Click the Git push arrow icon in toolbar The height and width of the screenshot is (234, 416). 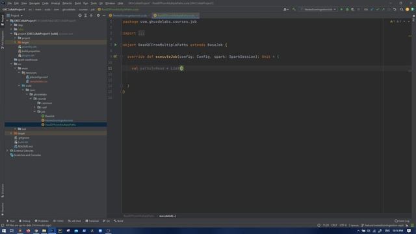coord(383,9)
